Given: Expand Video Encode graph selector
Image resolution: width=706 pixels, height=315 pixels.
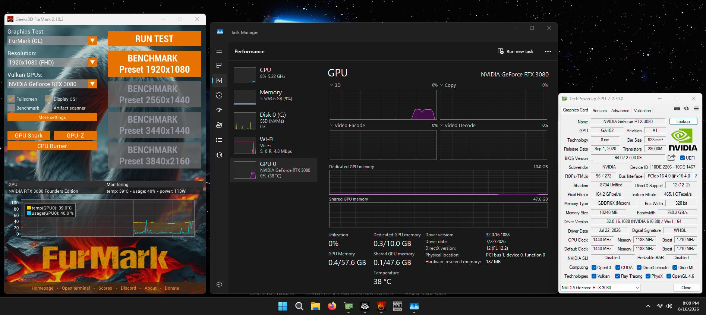Looking at the screenshot, I should click(x=347, y=125).
